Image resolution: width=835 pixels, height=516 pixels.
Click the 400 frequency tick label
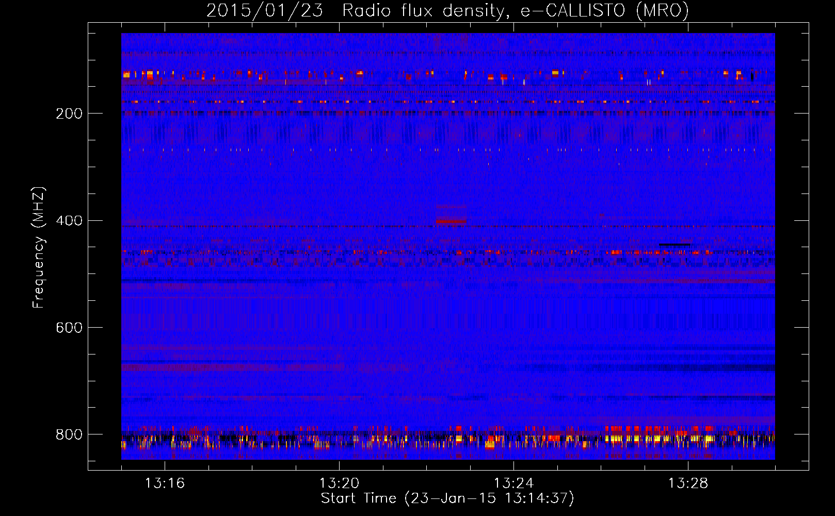click(x=69, y=221)
